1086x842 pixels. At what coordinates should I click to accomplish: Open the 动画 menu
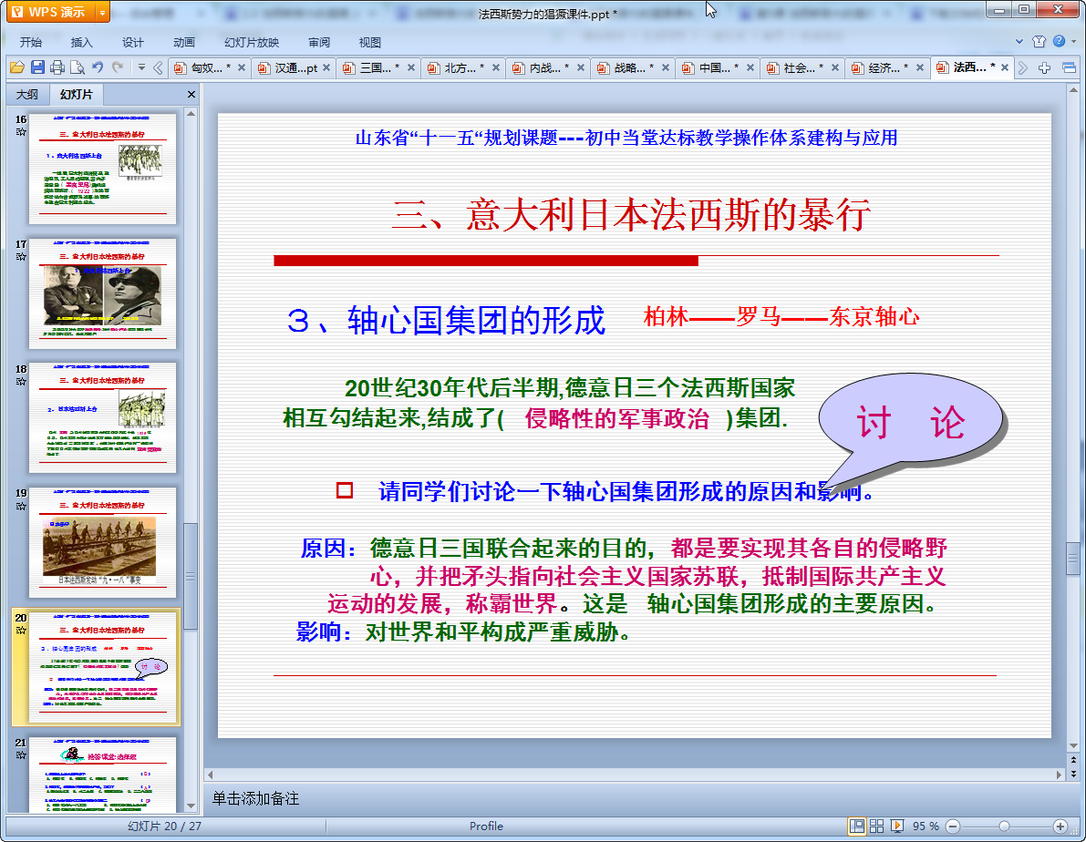pyautogui.click(x=184, y=42)
